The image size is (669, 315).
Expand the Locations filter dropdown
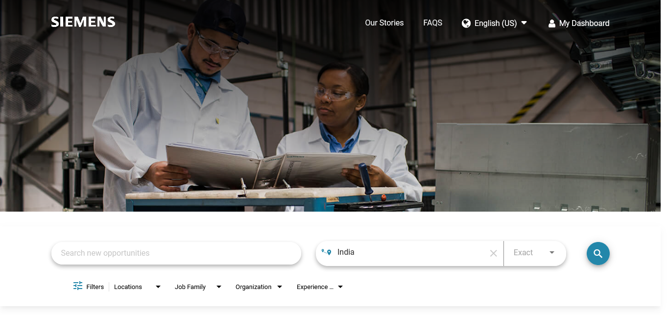click(x=158, y=287)
